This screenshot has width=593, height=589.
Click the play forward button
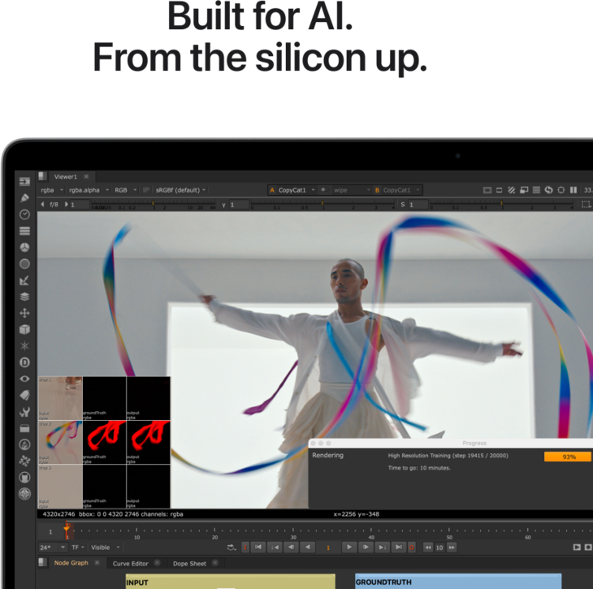[x=348, y=548]
